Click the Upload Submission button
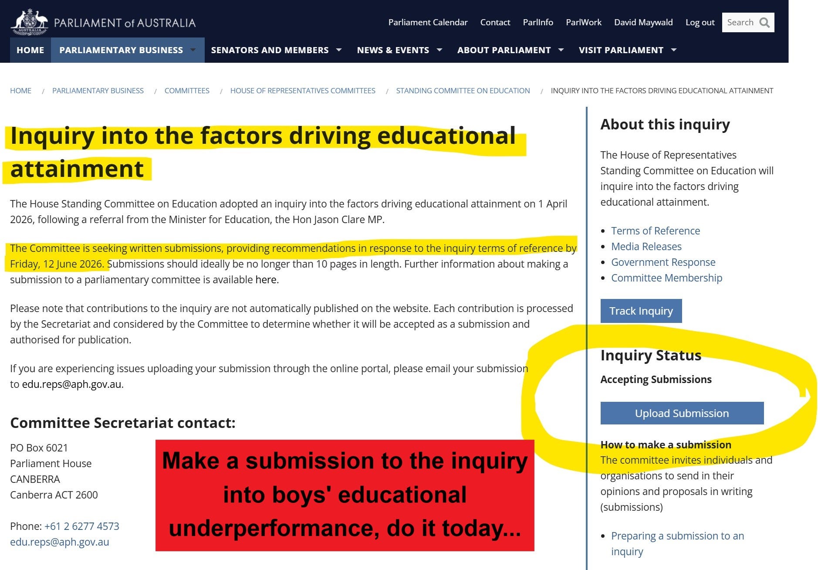The width and height of the screenshot is (818, 570). [682, 413]
